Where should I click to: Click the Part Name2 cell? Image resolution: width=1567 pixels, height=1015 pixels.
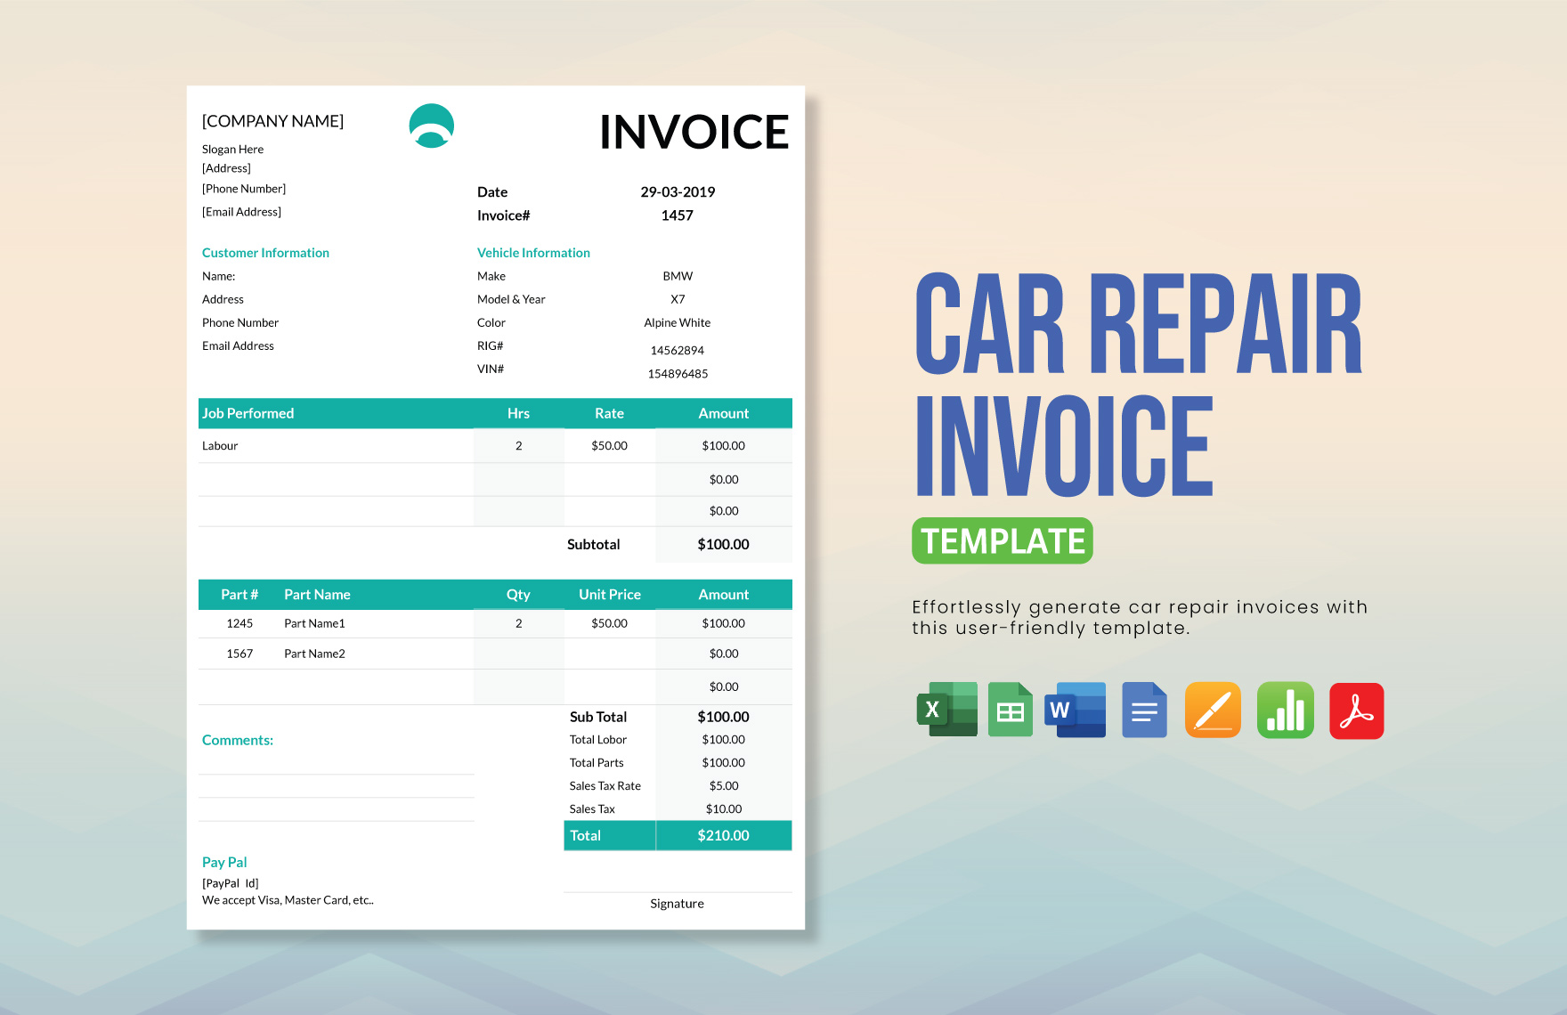click(x=314, y=654)
